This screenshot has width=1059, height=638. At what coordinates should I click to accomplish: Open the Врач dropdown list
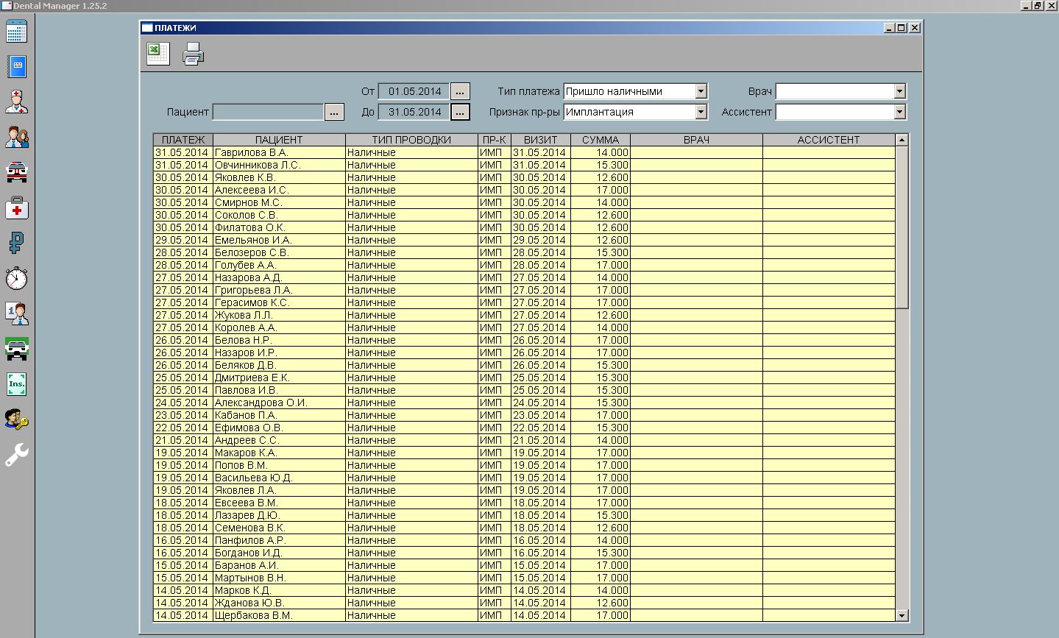[899, 91]
